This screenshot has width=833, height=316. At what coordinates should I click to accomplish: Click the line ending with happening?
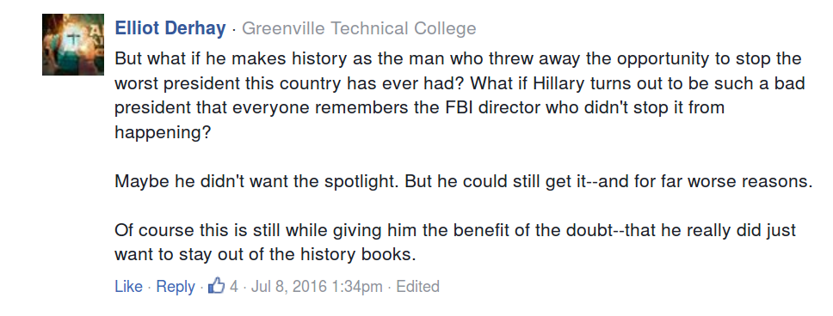163,132
